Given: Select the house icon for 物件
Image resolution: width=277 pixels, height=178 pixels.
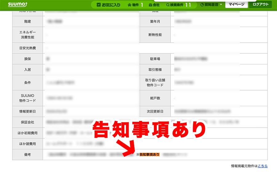Looking at the screenshot, I should click(x=130, y=5).
